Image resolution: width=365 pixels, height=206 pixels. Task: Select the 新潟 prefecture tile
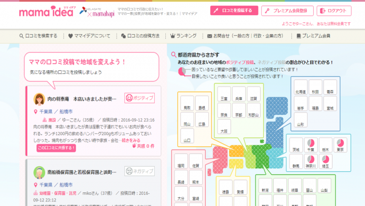point(265,186)
